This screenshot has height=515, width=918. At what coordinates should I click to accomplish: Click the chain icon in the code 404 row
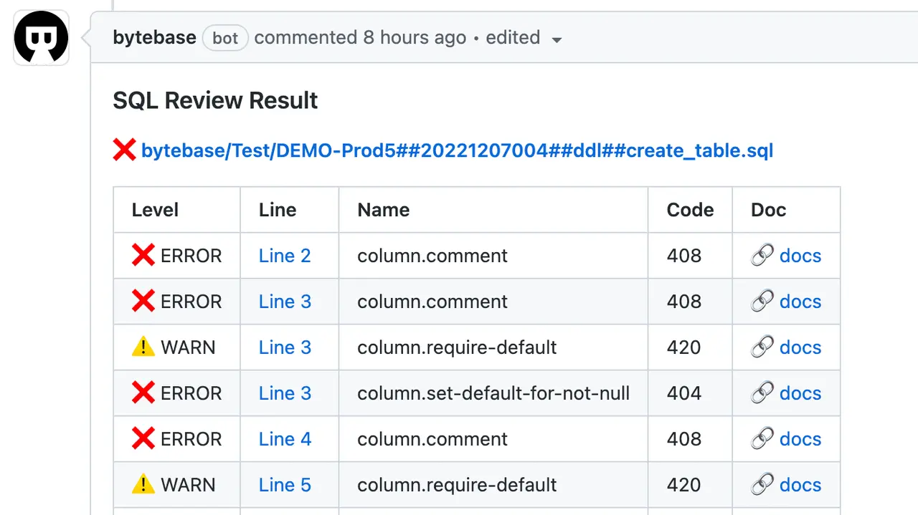coord(762,393)
